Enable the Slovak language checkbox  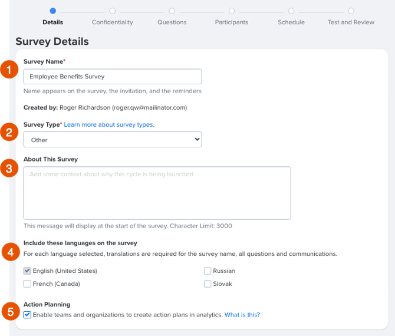pos(208,284)
